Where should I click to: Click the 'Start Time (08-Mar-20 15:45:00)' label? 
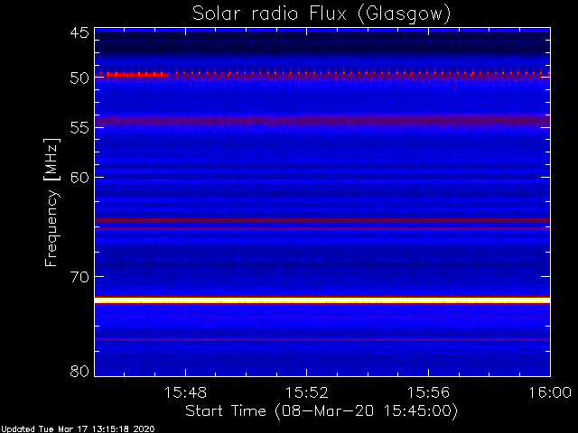[x=322, y=411]
